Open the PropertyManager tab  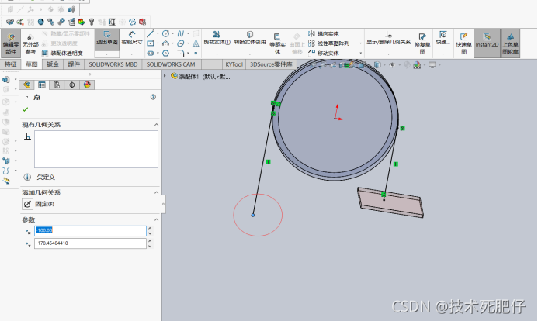click(42, 85)
